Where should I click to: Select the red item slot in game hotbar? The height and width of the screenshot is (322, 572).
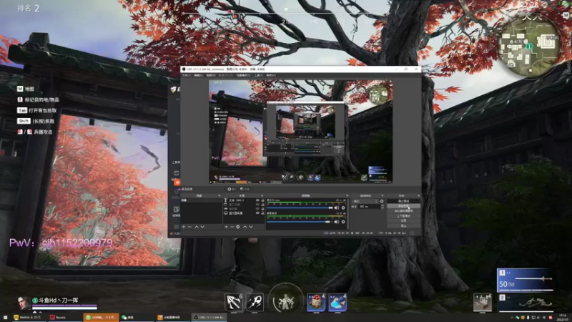tap(316, 302)
